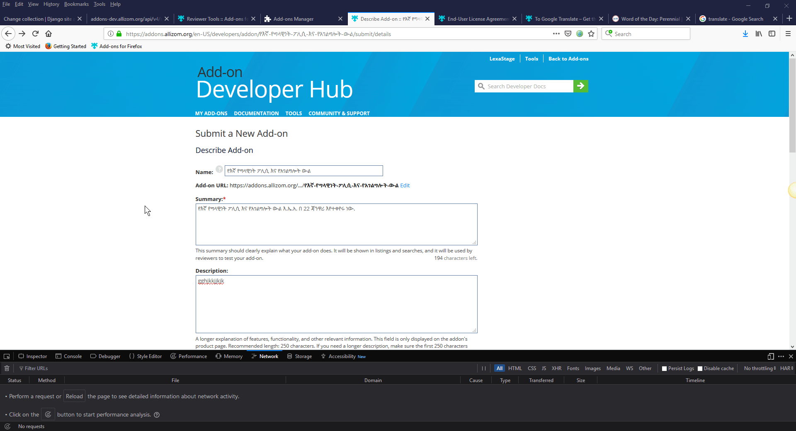The height and width of the screenshot is (431, 796).
Task: Click into the Summary text area
Action: [336, 224]
